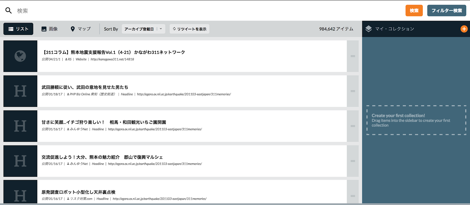Click the chevron arrow in Sort By selector

click(161, 29)
